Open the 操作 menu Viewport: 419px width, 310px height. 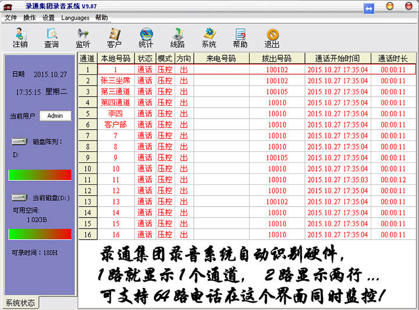[30, 17]
